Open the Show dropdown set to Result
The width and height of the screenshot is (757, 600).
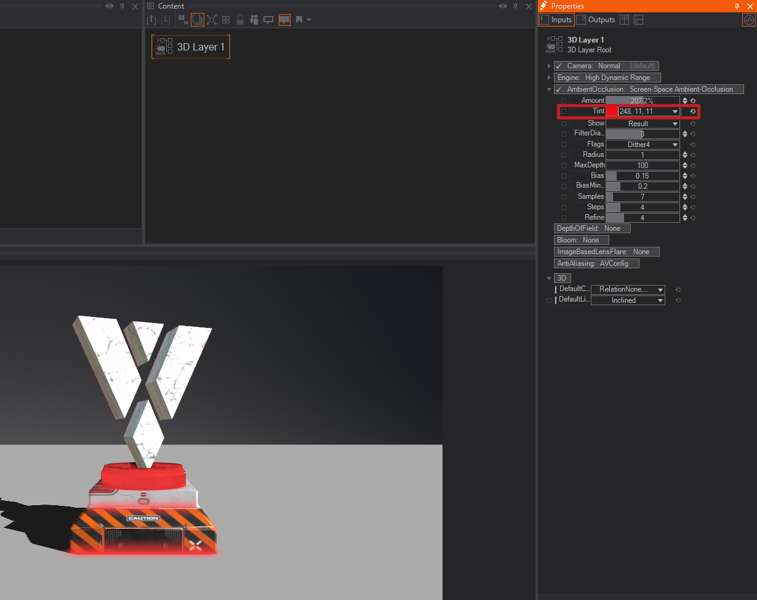point(643,124)
